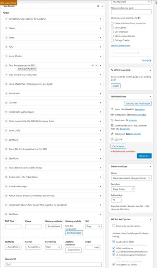Open the Stil Gray dropdown
The image size is (157, 268).
[93, 227]
